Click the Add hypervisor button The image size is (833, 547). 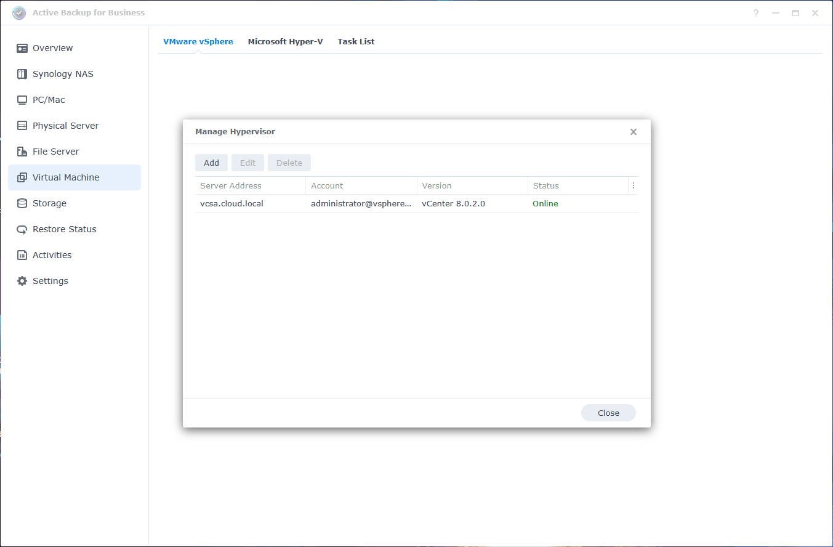point(212,163)
